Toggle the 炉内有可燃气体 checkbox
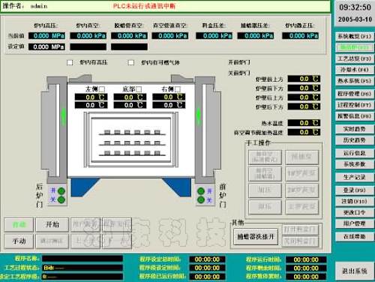 pyautogui.click(x=131, y=62)
